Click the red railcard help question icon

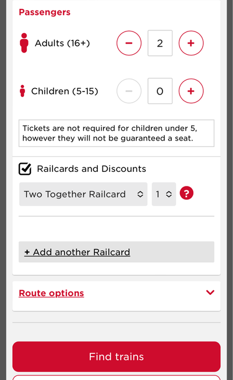coord(186,193)
